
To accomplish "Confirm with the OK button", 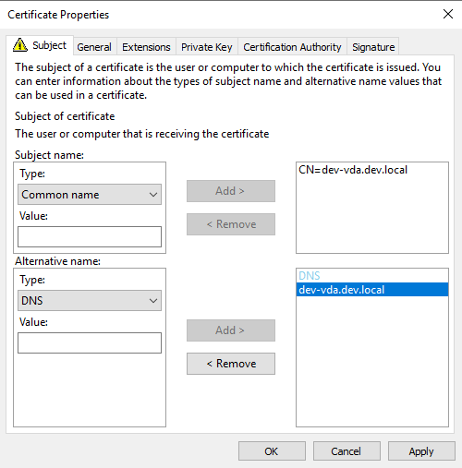I will (x=272, y=451).
